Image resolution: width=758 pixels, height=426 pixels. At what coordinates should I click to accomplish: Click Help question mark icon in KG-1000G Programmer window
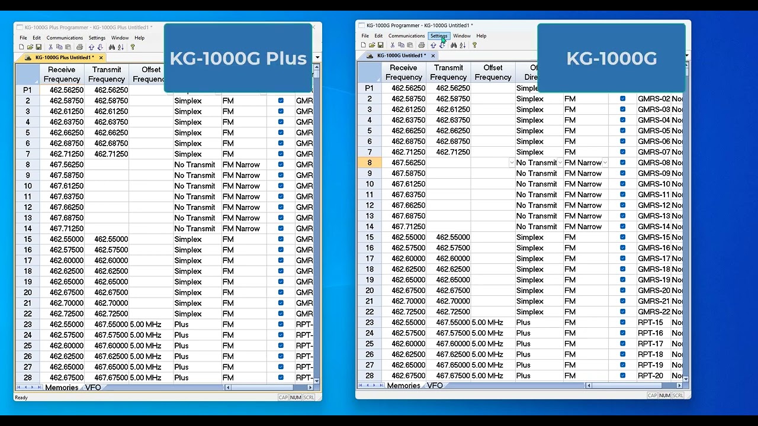474,45
